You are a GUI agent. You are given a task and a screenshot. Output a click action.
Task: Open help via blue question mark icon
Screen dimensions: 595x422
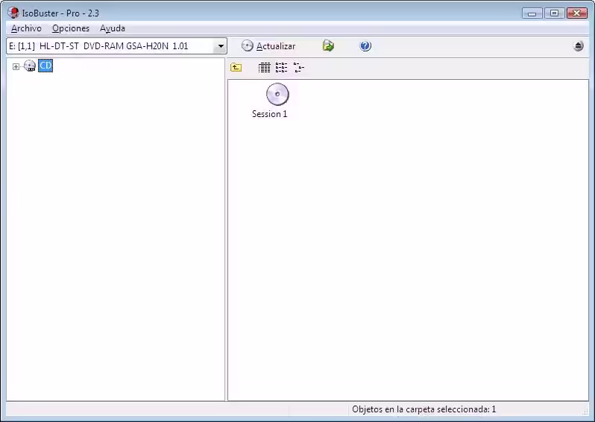coord(365,46)
